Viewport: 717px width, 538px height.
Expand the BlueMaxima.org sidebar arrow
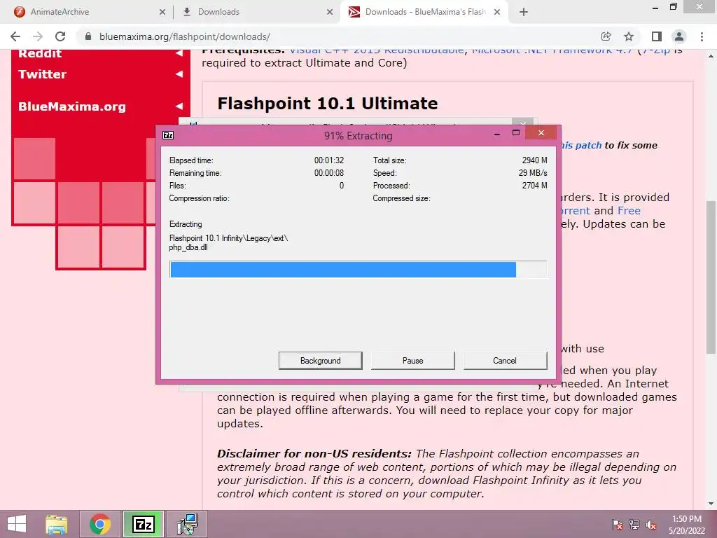[179, 106]
